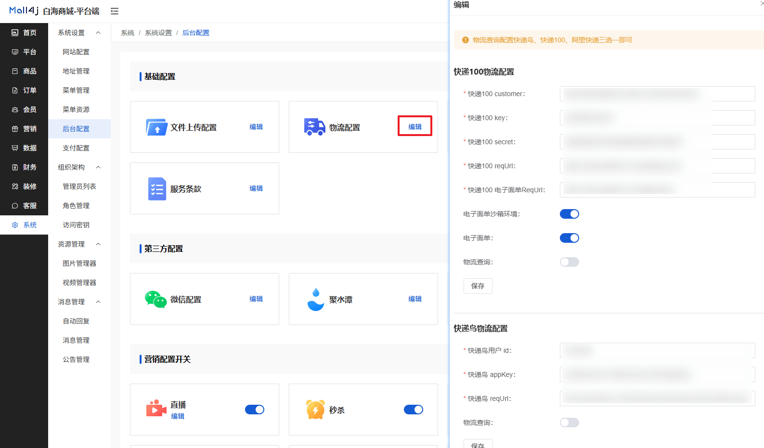The height and width of the screenshot is (448, 764).
Task: Click the 财务 finance icon in sidebar
Action: coord(15,167)
